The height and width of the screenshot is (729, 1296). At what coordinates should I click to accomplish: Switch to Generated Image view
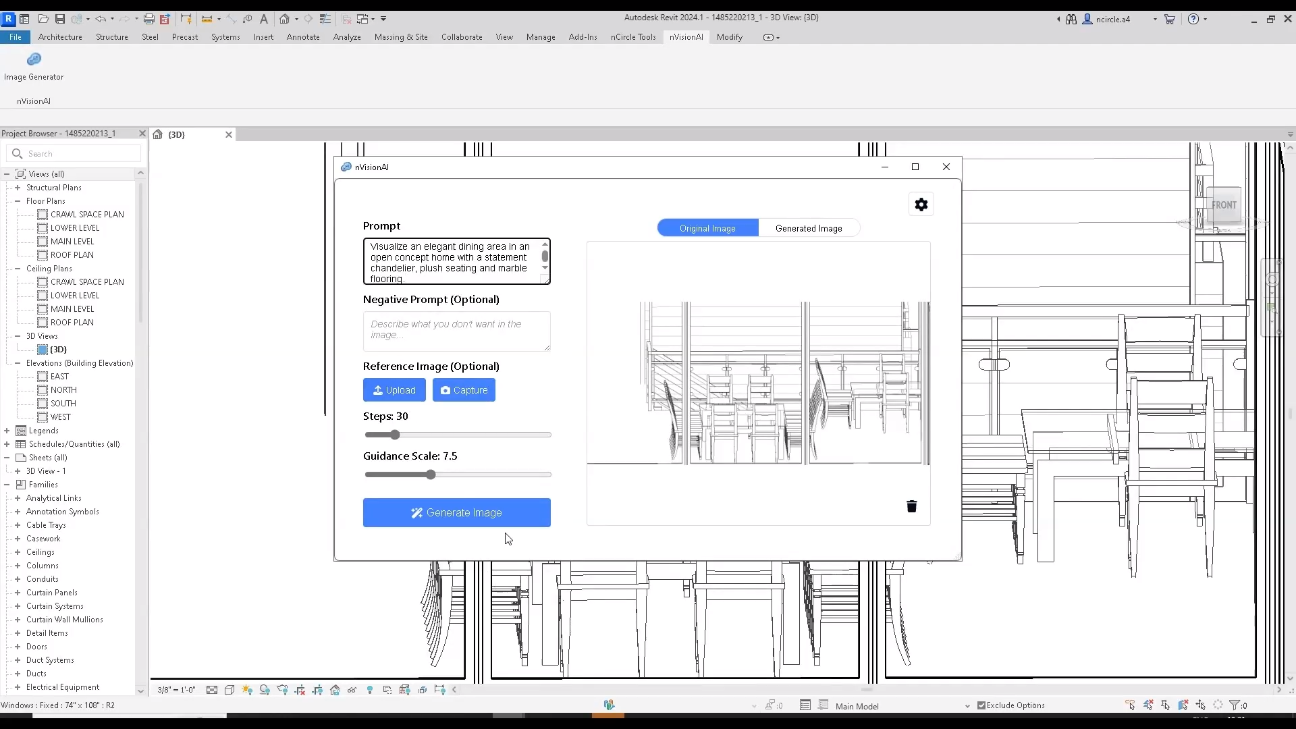coord(809,228)
